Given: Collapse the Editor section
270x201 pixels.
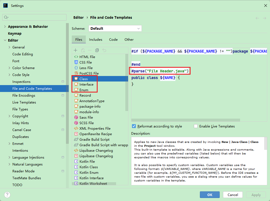Looking at the screenshot, I should pos(5,40).
